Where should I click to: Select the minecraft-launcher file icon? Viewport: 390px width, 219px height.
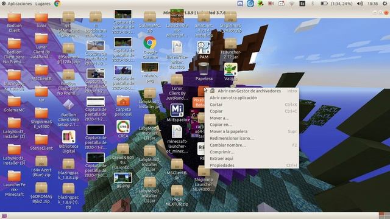(177, 131)
